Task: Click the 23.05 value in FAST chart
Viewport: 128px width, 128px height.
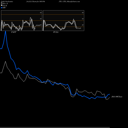Action: 38,25
